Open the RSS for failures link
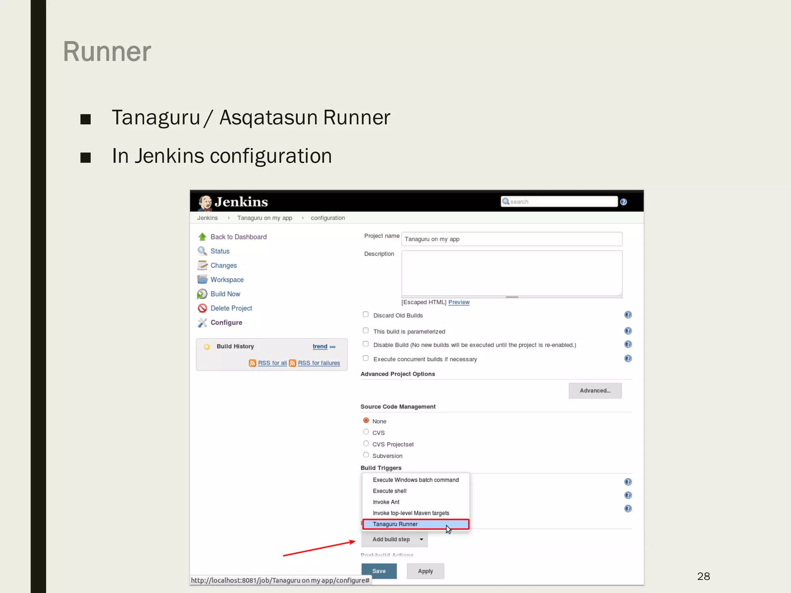 point(319,363)
